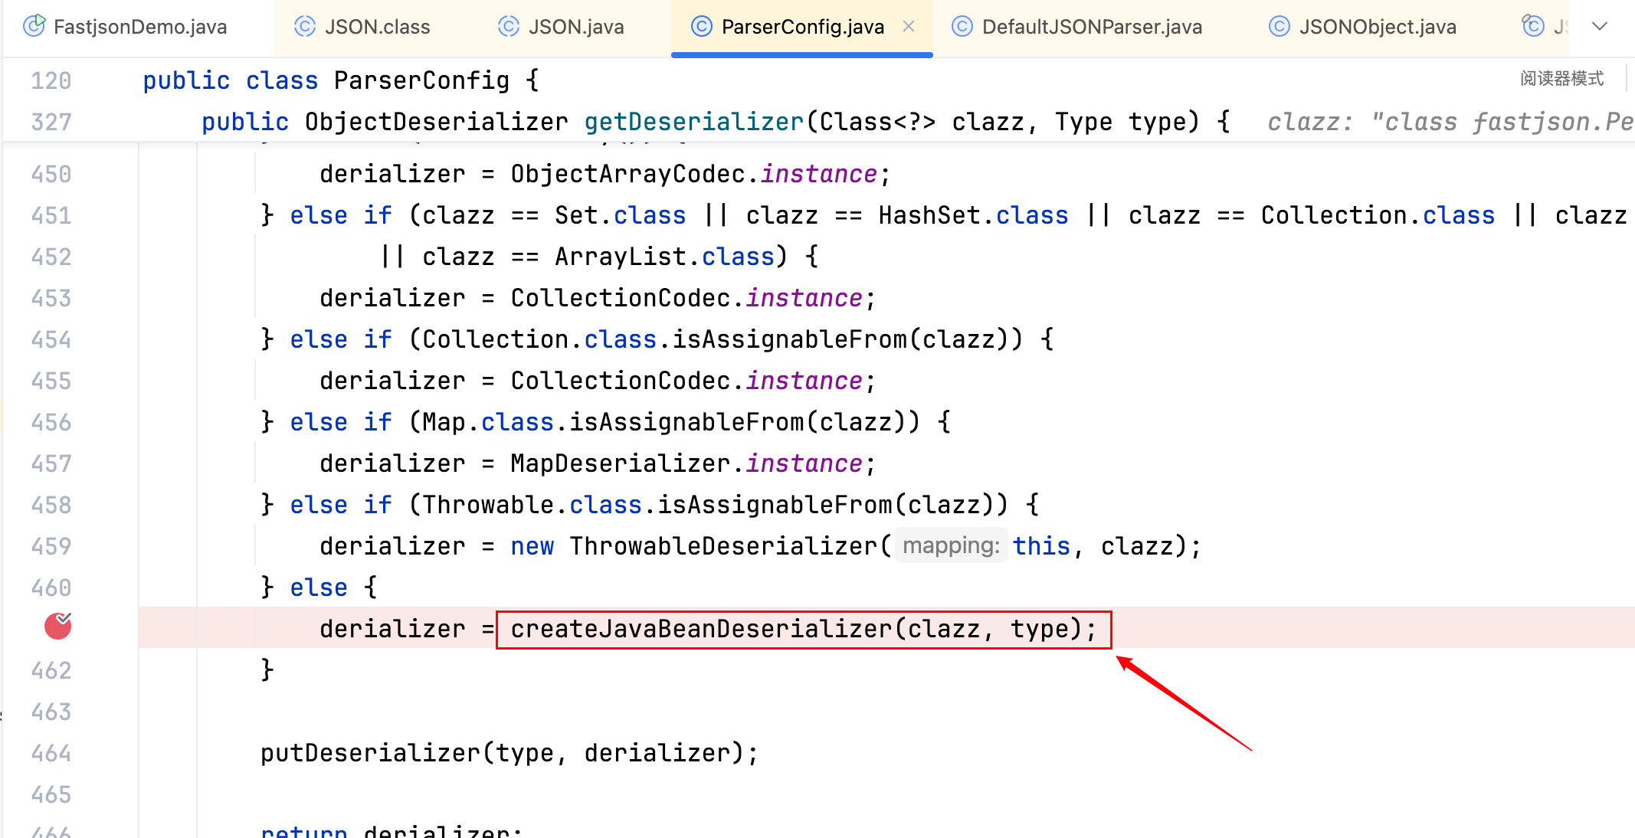1635x838 pixels.
Task: Click the ParserConfig class name in sticky header
Action: [421, 80]
